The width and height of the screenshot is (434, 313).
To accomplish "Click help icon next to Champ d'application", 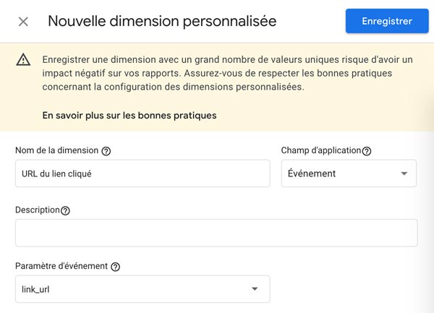I will [367, 151].
